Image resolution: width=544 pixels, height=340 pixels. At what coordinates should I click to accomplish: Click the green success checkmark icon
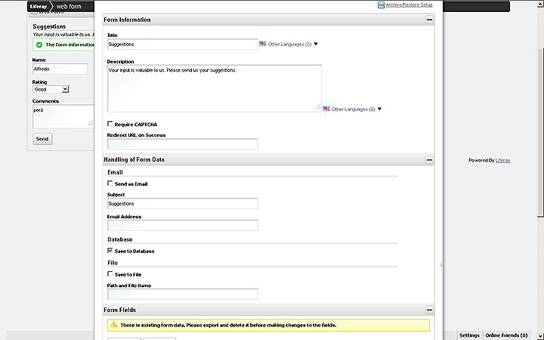(39, 45)
